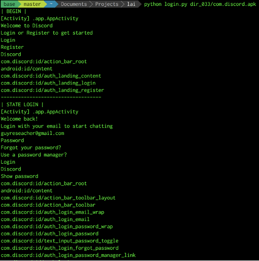Click the 'Projects' path segment
259x261 pixels.
click(x=107, y=4)
